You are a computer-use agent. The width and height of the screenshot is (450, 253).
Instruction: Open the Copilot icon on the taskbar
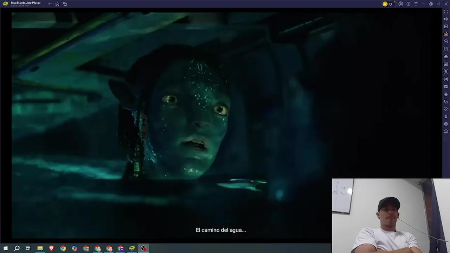pos(75,248)
